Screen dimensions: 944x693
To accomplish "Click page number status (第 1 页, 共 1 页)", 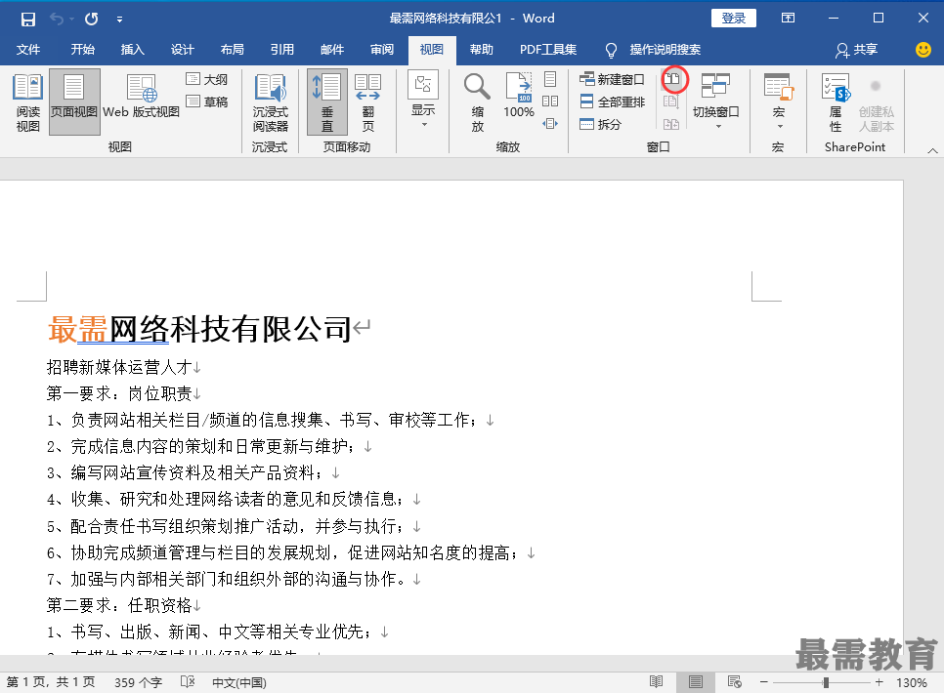I will click(x=51, y=682).
